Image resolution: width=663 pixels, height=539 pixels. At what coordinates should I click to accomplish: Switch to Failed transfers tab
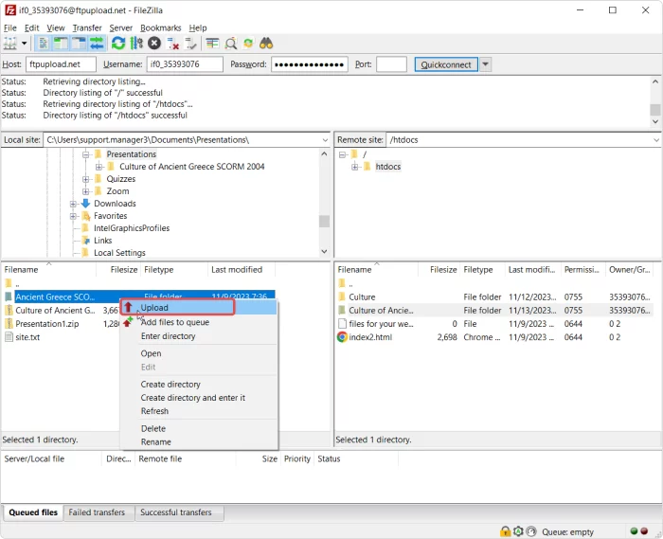(x=97, y=512)
